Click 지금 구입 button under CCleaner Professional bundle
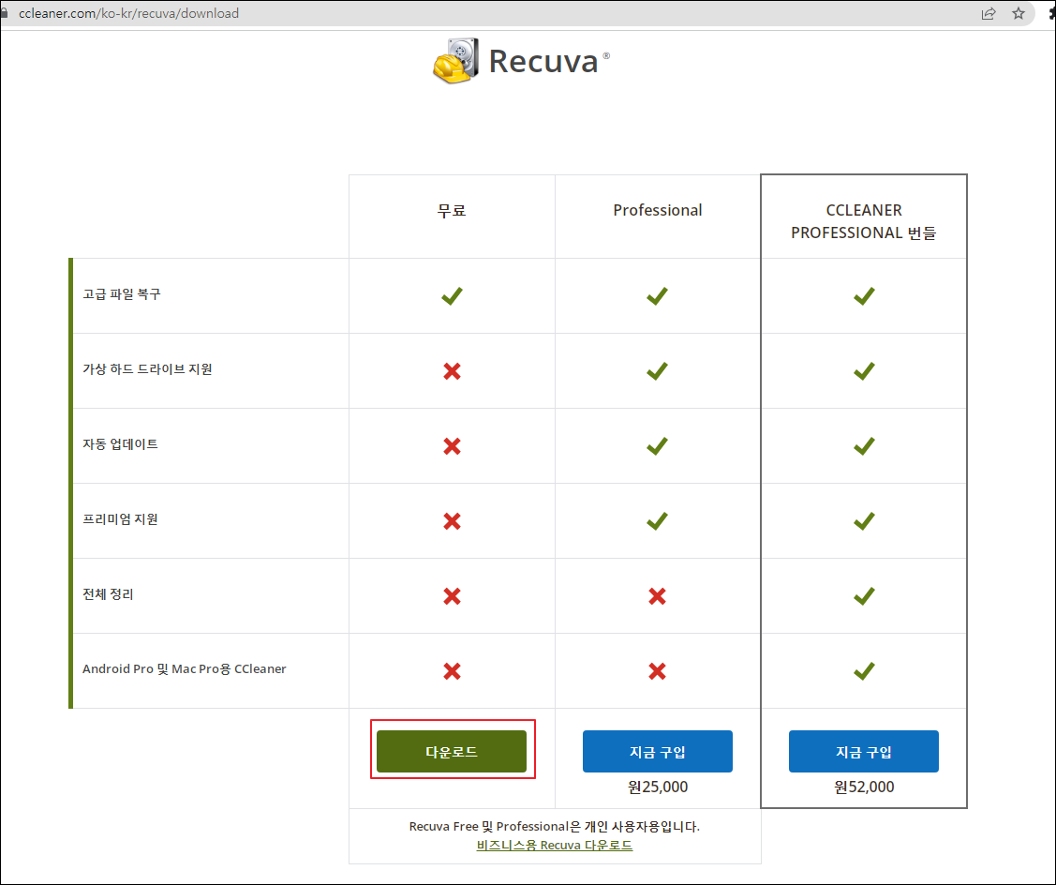 863,751
